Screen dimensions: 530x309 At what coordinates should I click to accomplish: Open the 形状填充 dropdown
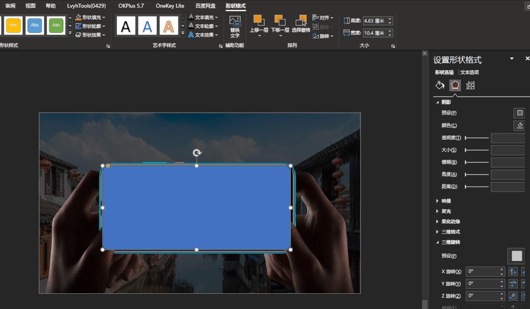[x=90, y=17]
